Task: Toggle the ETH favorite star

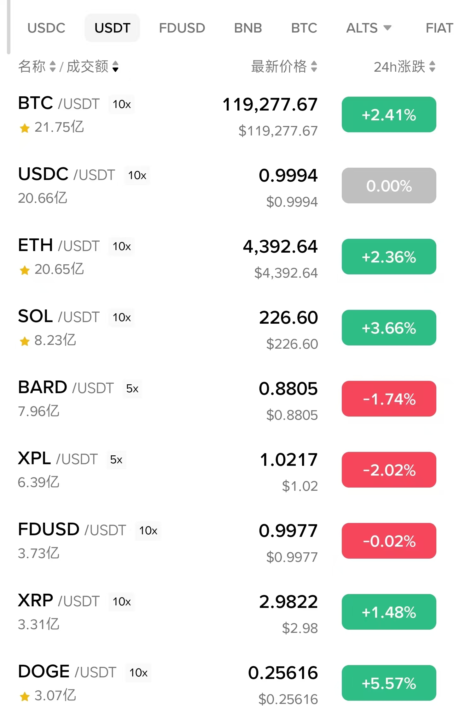Action: pyautogui.click(x=25, y=270)
